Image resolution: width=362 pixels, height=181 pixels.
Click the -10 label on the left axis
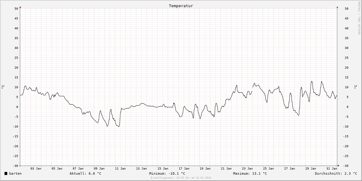click(x=15, y=126)
